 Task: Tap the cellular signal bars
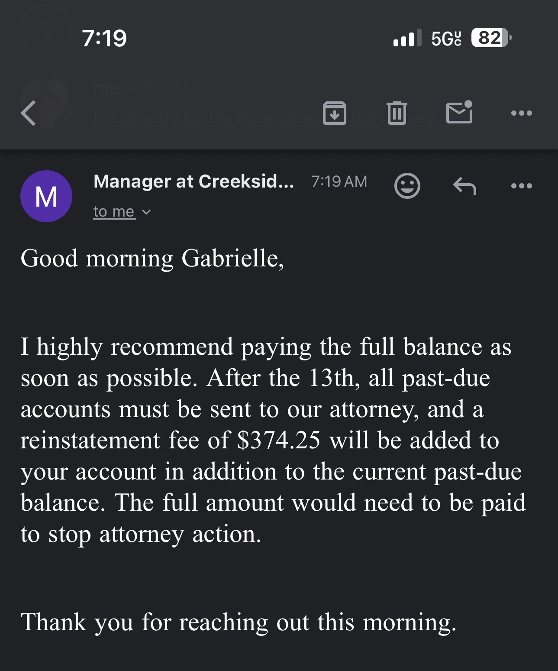(x=407, y=38)
